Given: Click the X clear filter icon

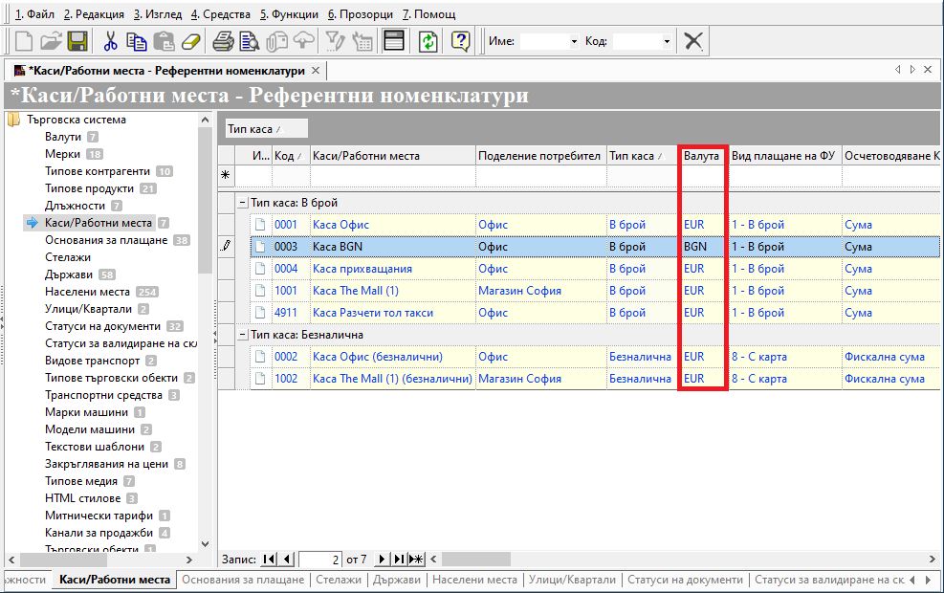Looking at the screenshot, I should coord(694,41).
